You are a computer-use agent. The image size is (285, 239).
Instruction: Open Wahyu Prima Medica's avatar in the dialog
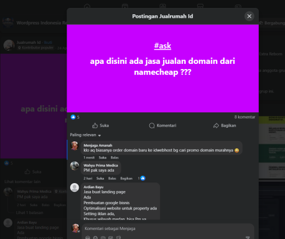(x=75, y=166)
